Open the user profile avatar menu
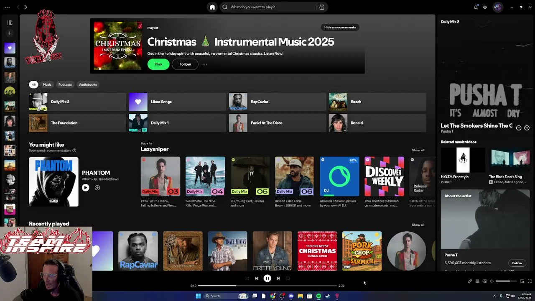This screenshot has width=535, height=301. pyautogui.click(x=497, y=7)
